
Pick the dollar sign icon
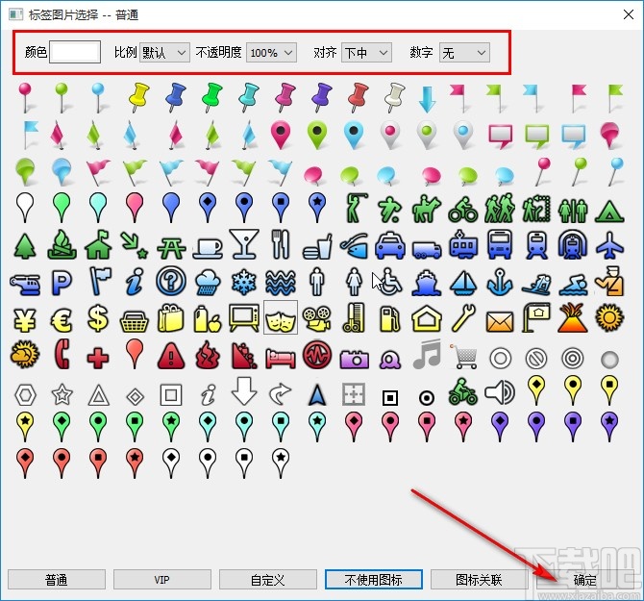tap(98, 318)
